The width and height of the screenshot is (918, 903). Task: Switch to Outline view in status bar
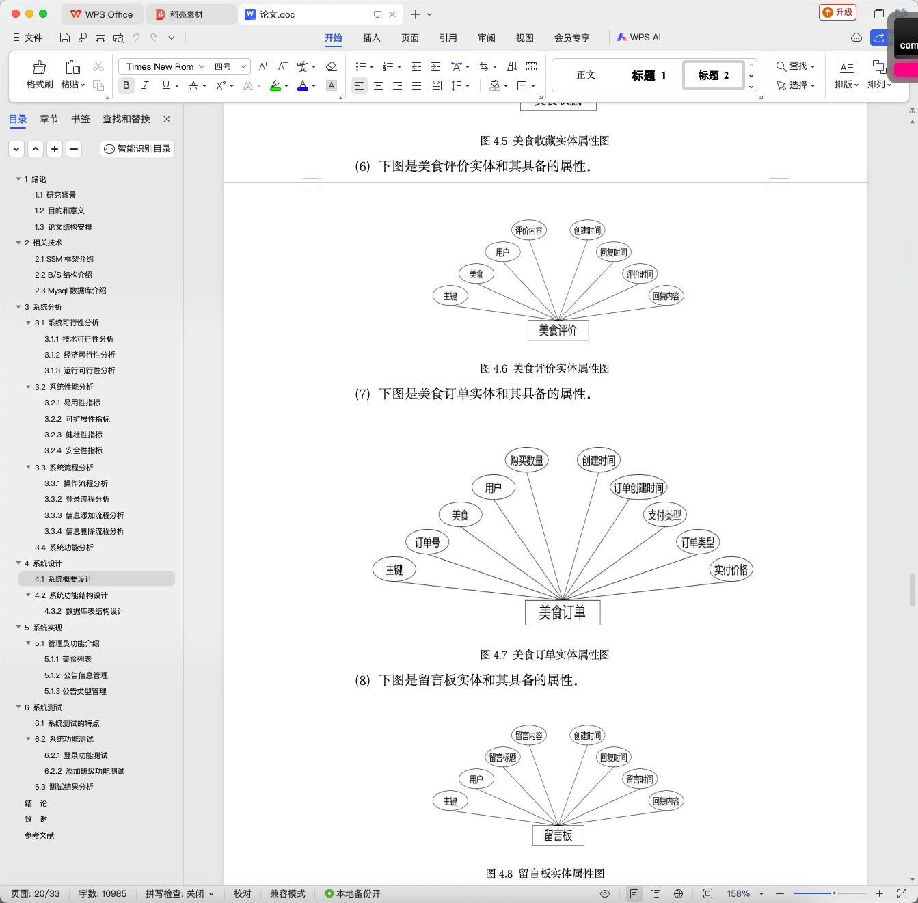point(656,893)
